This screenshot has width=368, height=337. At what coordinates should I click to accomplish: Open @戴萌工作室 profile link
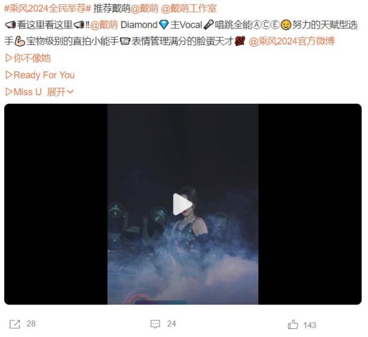pyautogui.click(x=189, y=9)
